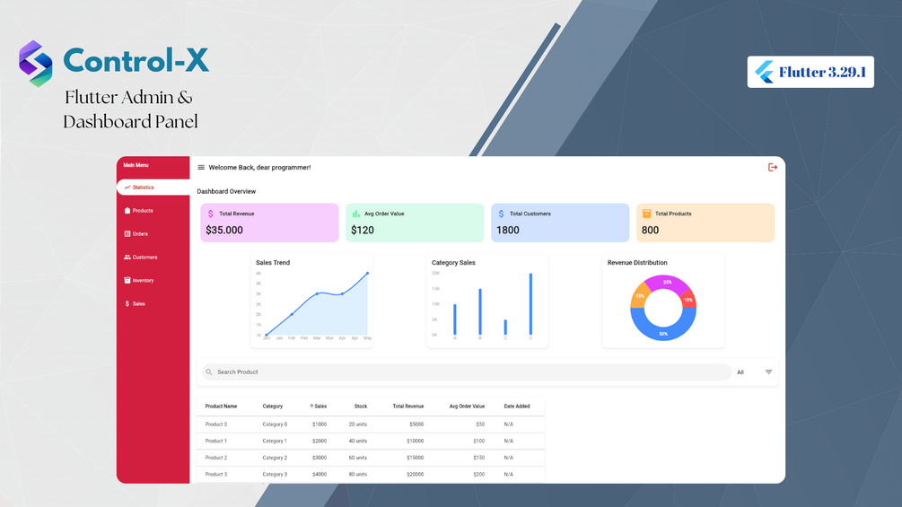This screenshot has height=507, width=902.
Task: Click the $150 avg order value cell
Action: coord(478,458)
